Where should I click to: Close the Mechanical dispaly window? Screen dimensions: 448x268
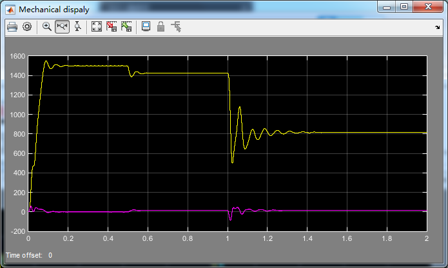(428, 7)
